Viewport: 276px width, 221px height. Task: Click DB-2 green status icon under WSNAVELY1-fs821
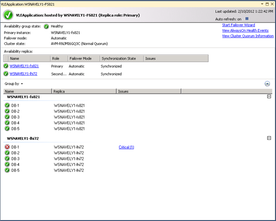tap(7, 111)
